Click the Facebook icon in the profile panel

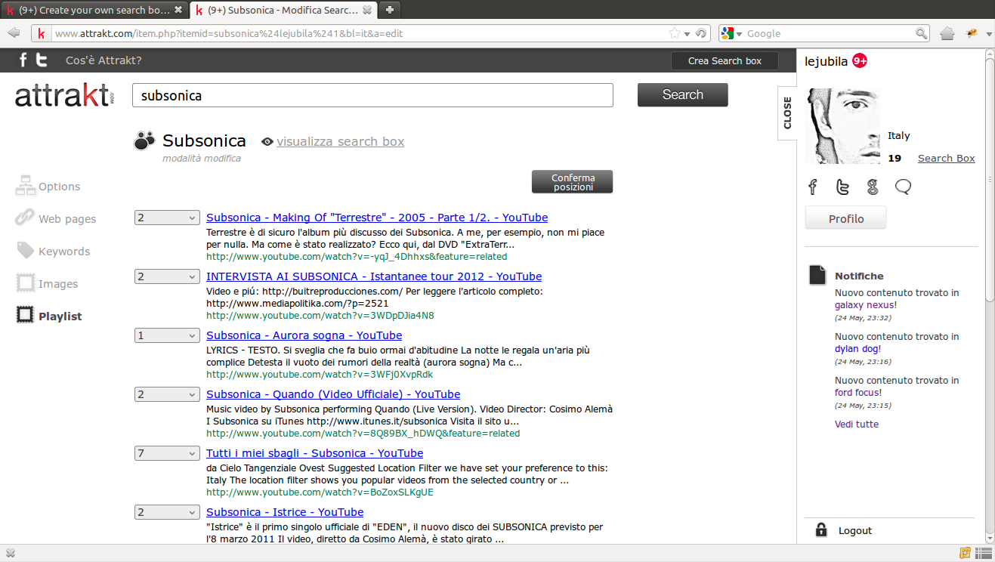[813, 187]
